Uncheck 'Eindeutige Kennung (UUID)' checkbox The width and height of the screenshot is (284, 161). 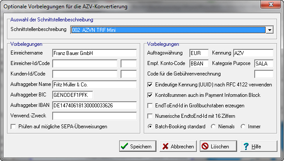click(150, 85)
